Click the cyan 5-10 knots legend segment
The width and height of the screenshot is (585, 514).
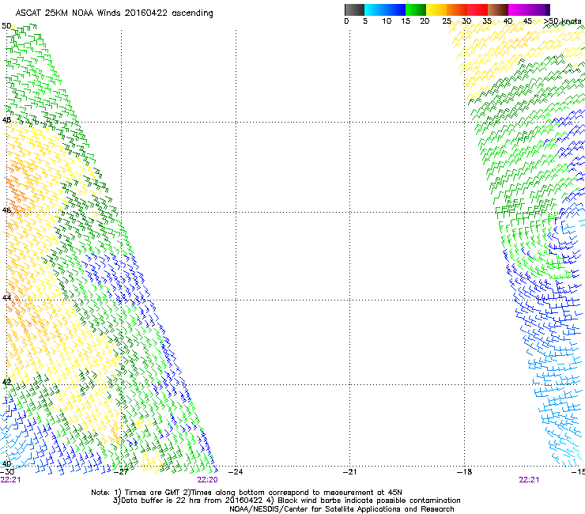tap(375, 9)
